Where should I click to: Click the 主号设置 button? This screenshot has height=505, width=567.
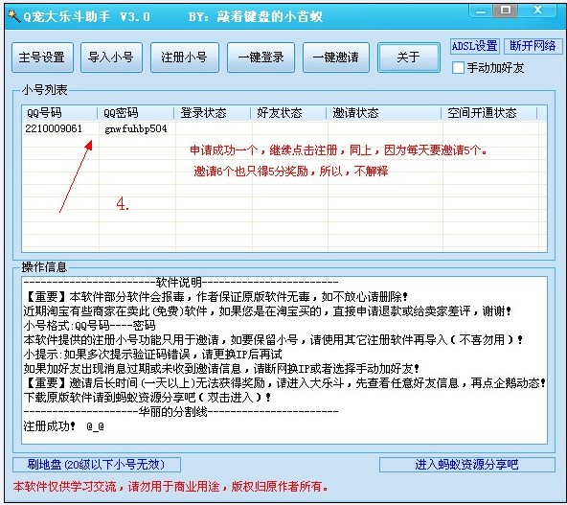42,57
